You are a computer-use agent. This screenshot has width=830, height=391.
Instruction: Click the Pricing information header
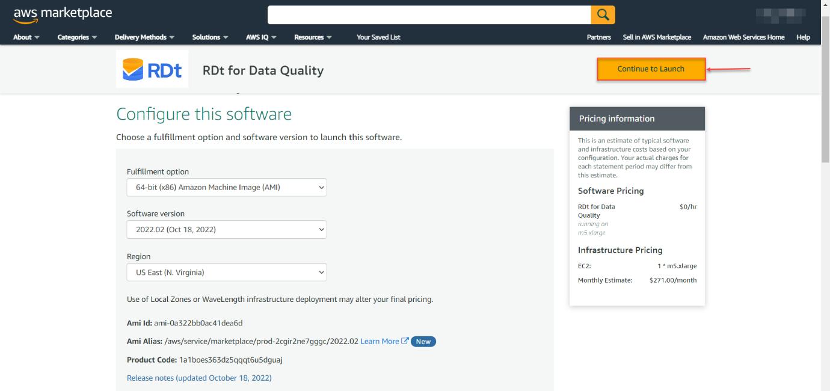637,119
